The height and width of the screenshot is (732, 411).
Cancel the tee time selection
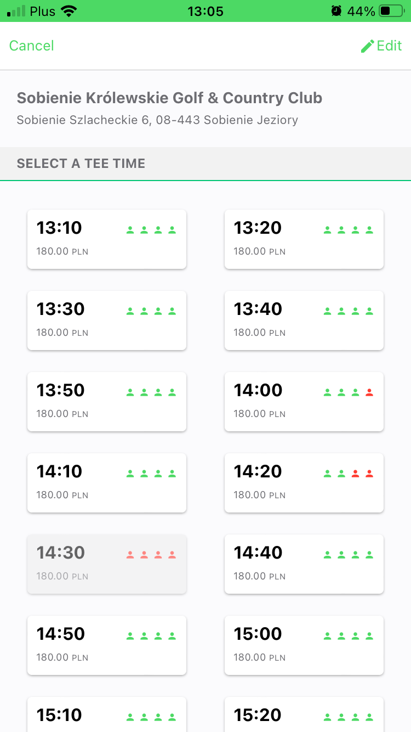tap(32, 46)
